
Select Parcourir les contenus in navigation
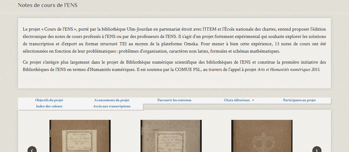174,100
